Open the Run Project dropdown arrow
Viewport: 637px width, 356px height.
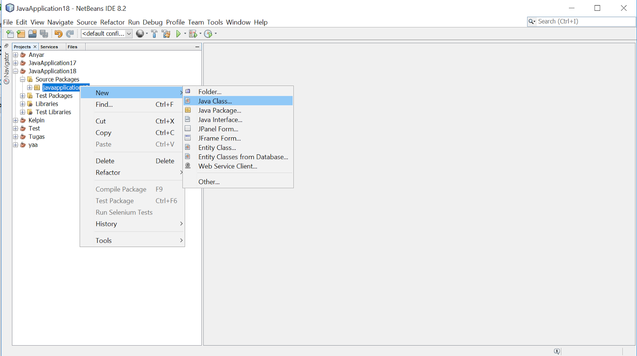tap(185, 34)
